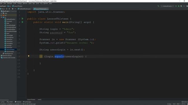This screenshot has width=188, height=105.
Task: Collapse the src folder arrow
Action: click(x=1, y=17)
